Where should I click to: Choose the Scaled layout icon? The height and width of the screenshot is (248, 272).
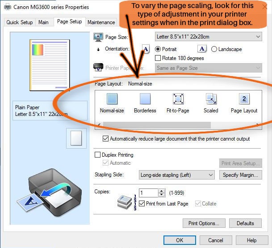[211, 99]
